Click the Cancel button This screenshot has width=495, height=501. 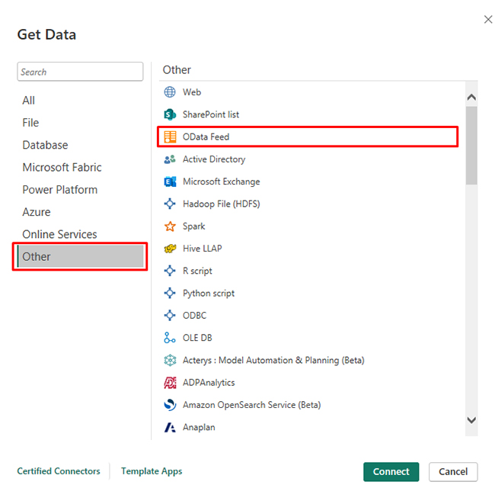(453, 471)
